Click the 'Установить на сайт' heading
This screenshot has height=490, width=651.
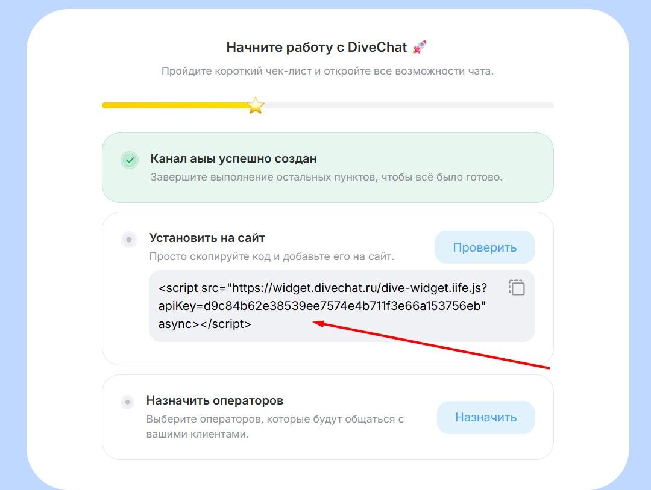pyautogui.click(x=207, y=238)
